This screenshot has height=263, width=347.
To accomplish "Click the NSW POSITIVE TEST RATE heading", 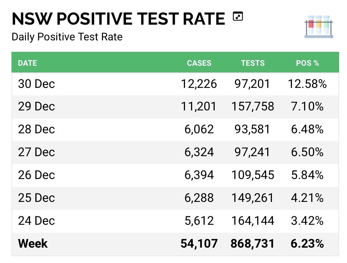I will pos(118,19).
